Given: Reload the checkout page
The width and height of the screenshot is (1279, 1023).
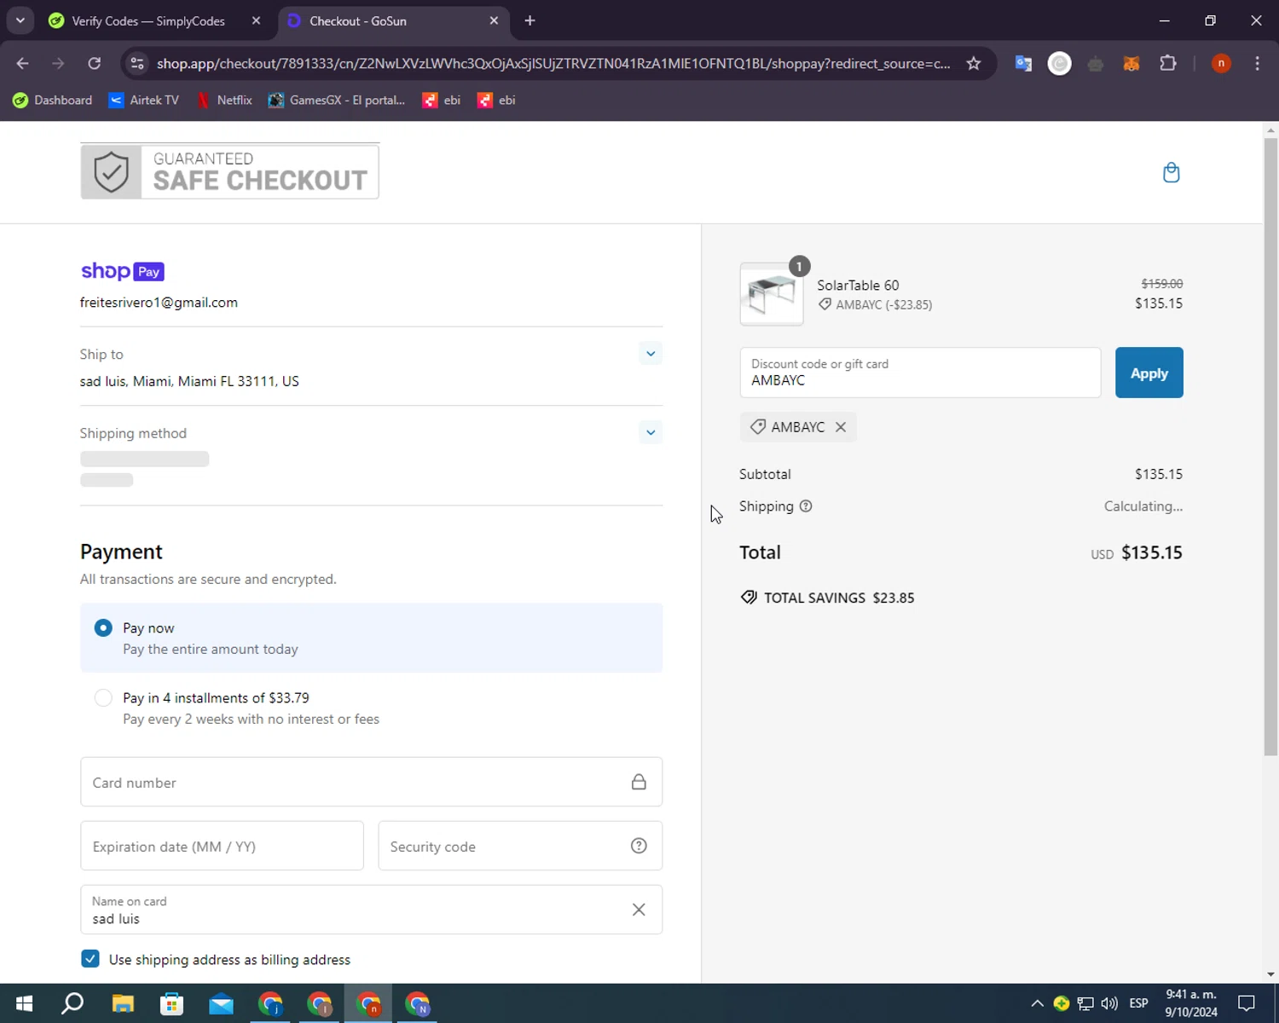Looking at the screenshot, I should click(95, 63).
